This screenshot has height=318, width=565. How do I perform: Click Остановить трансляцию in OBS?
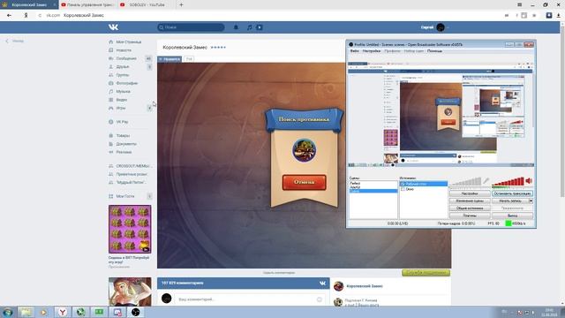coord(512,193)
